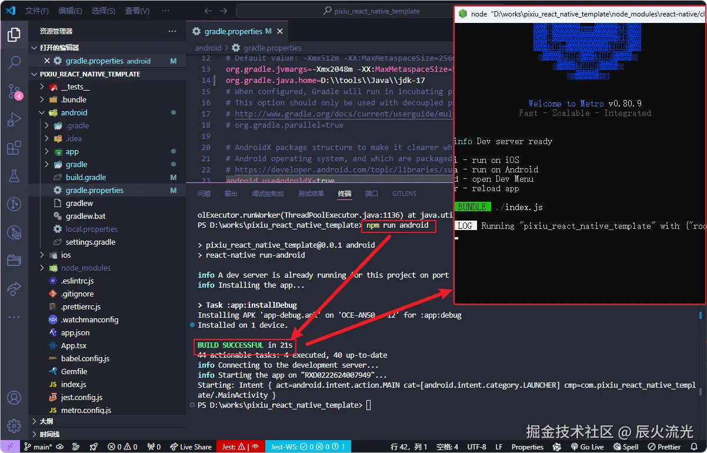Open the Live Share arrow icon in activity bar
This screenshot has width=707, height=453.
(x=14, y=288)
